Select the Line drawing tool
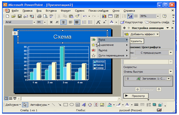This screenshot has height=115, width=179. tap(53, 105)
